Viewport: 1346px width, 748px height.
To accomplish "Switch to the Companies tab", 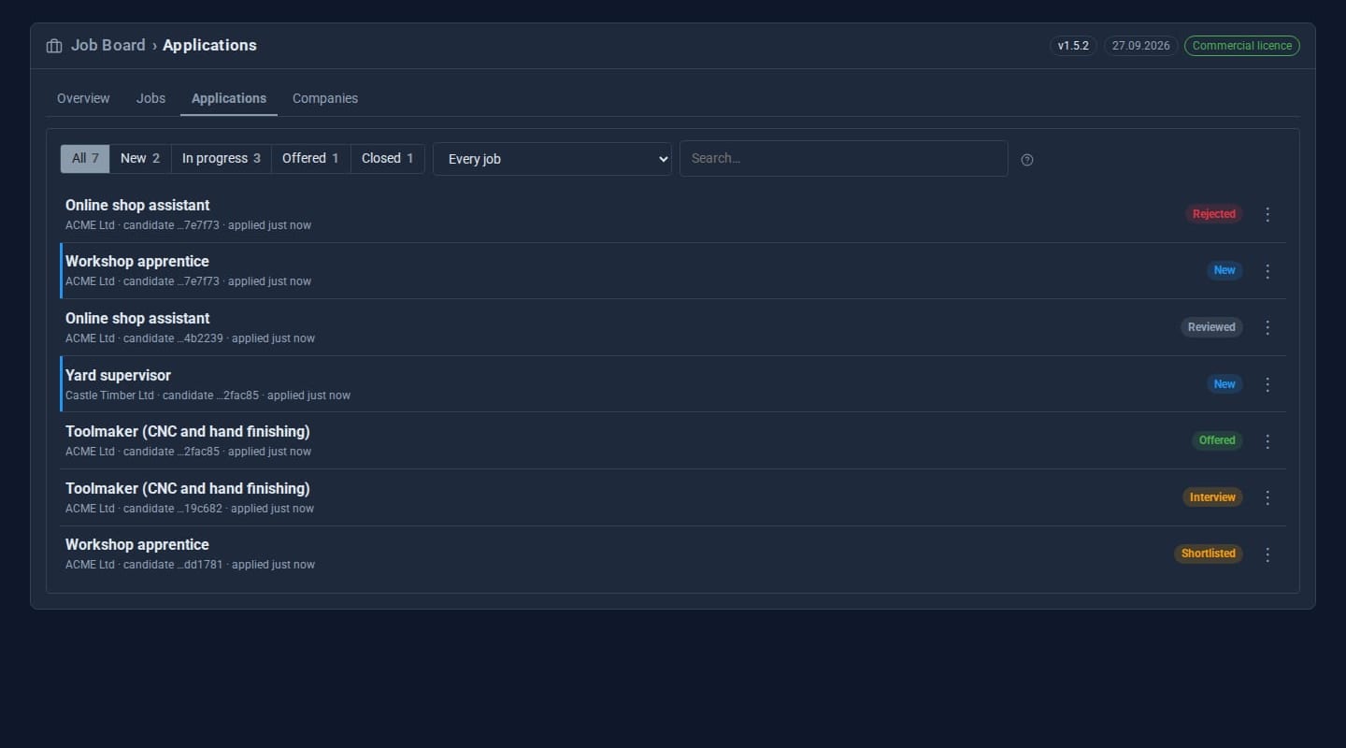I will point(325,98).
